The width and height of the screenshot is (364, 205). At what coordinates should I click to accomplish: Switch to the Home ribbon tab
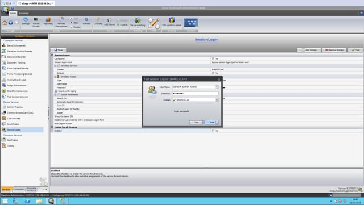[x=13, y=14]
